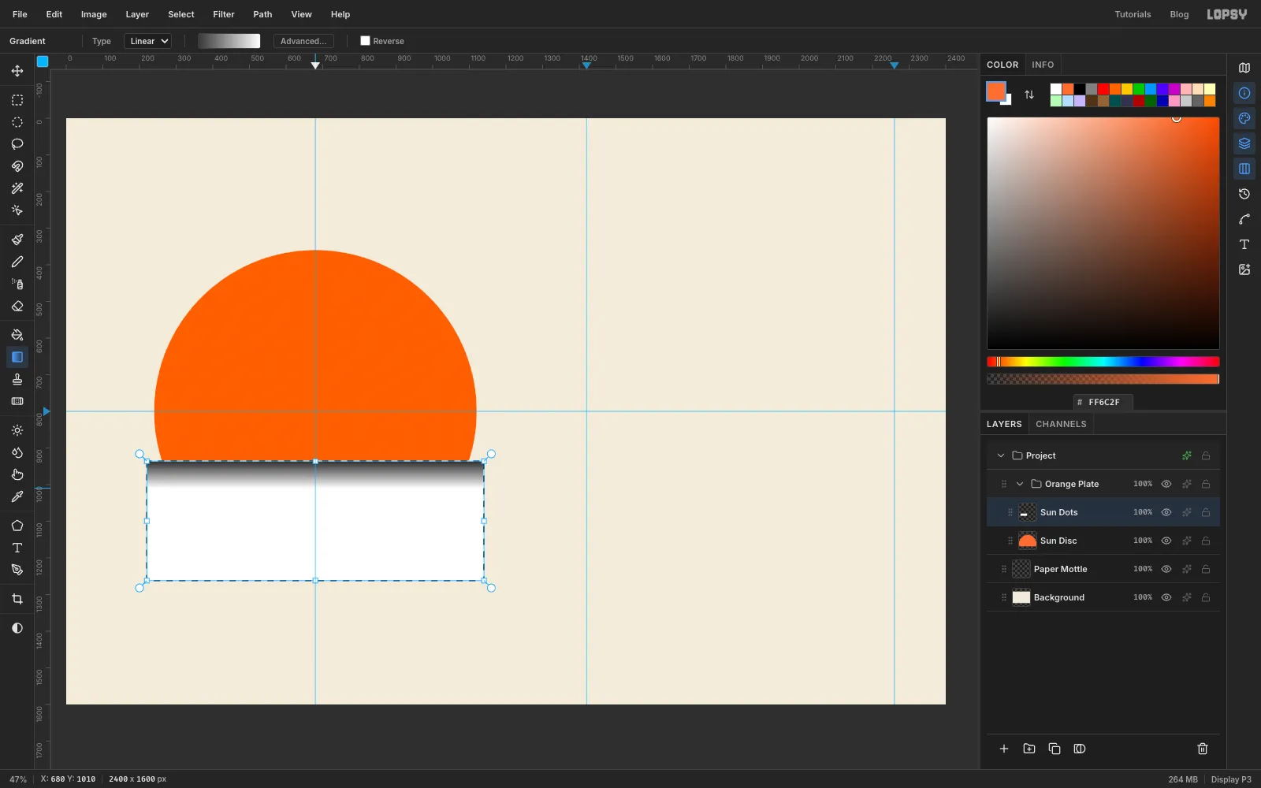Create a new layer group folder

tap(1029, 749)
